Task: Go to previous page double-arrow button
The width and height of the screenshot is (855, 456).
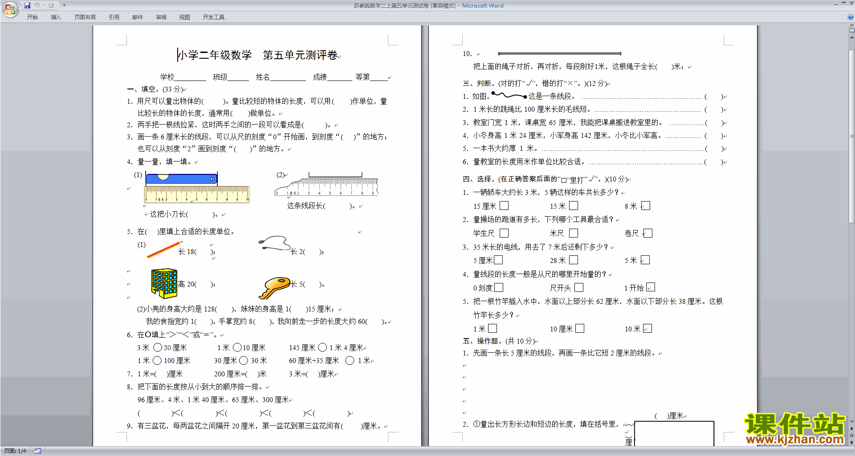Action: (x=852, y=429)
